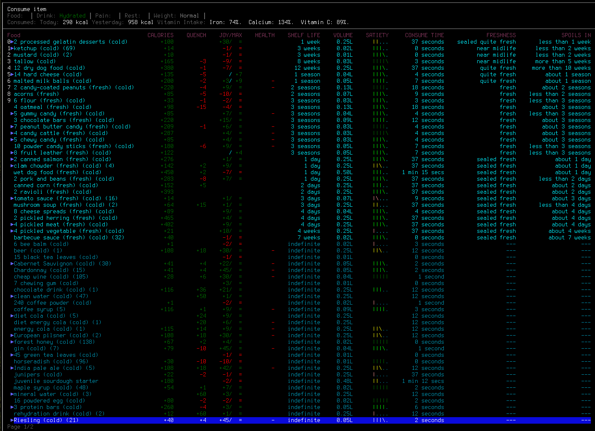Expand the hard cheese stack arrow
595x431 pixels.
coord(12,75)
